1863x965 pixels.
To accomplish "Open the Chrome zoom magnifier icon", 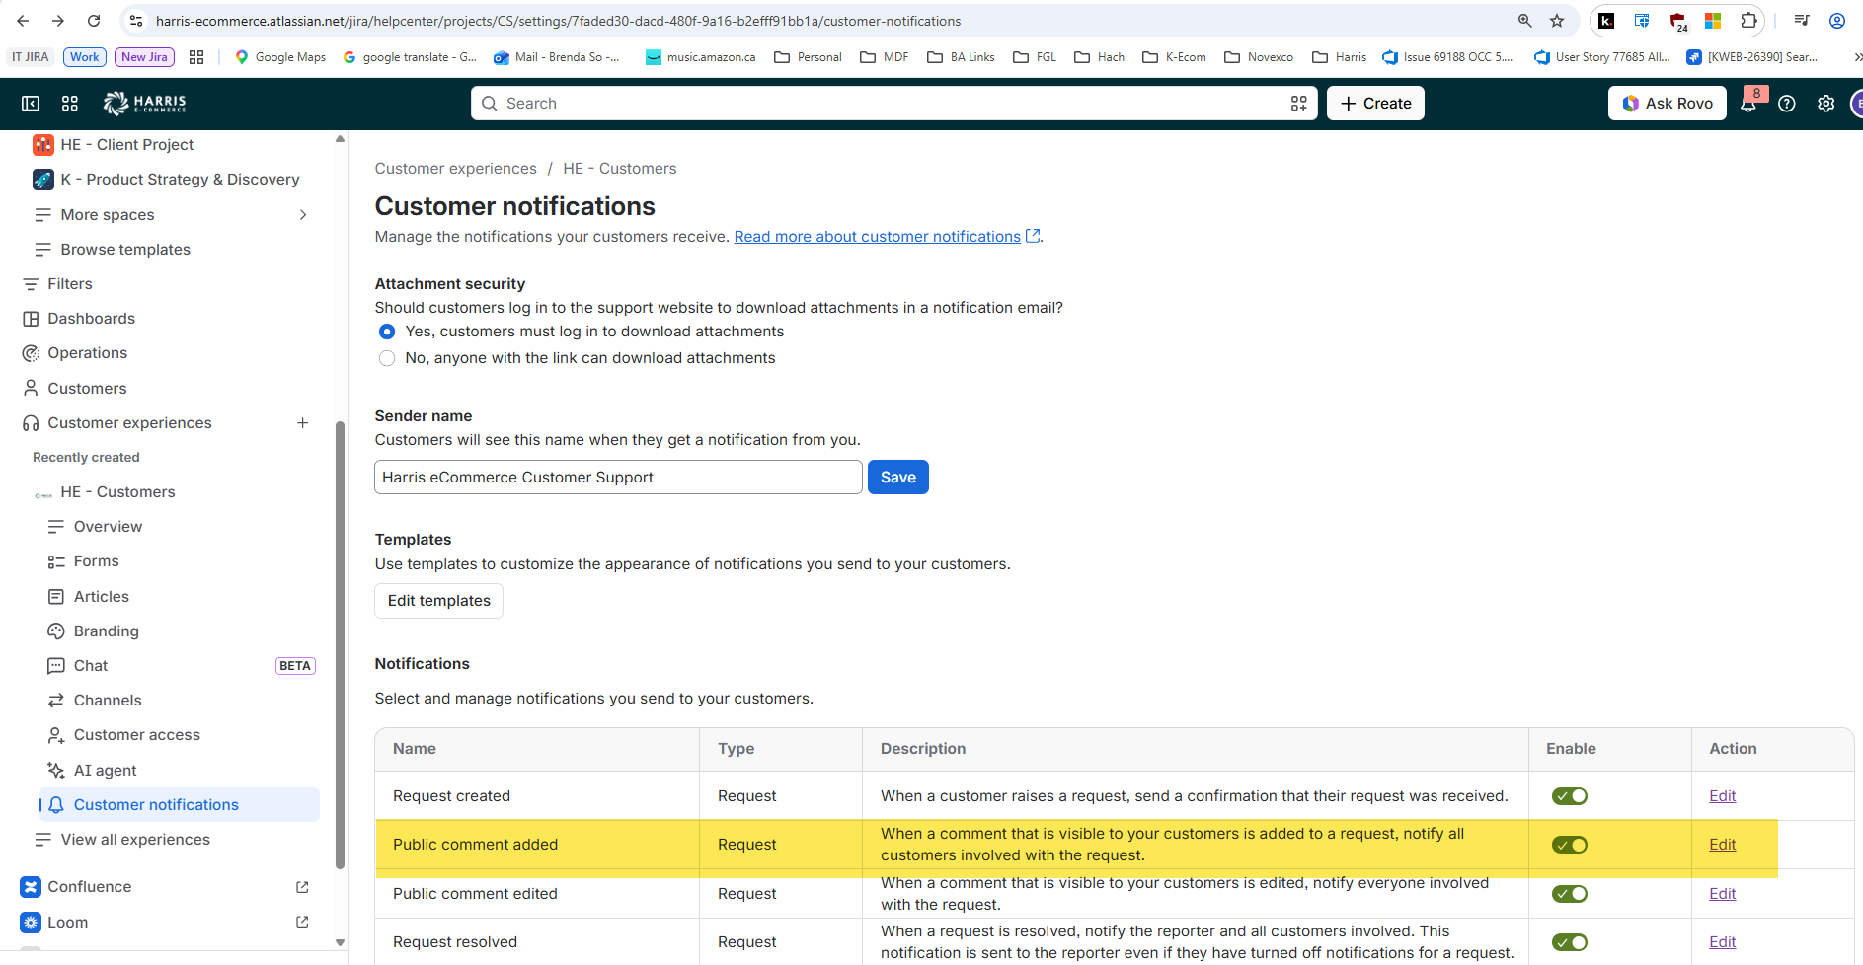I will (x=1525, y=21).
